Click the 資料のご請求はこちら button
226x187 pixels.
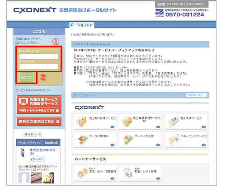[39, 122]
